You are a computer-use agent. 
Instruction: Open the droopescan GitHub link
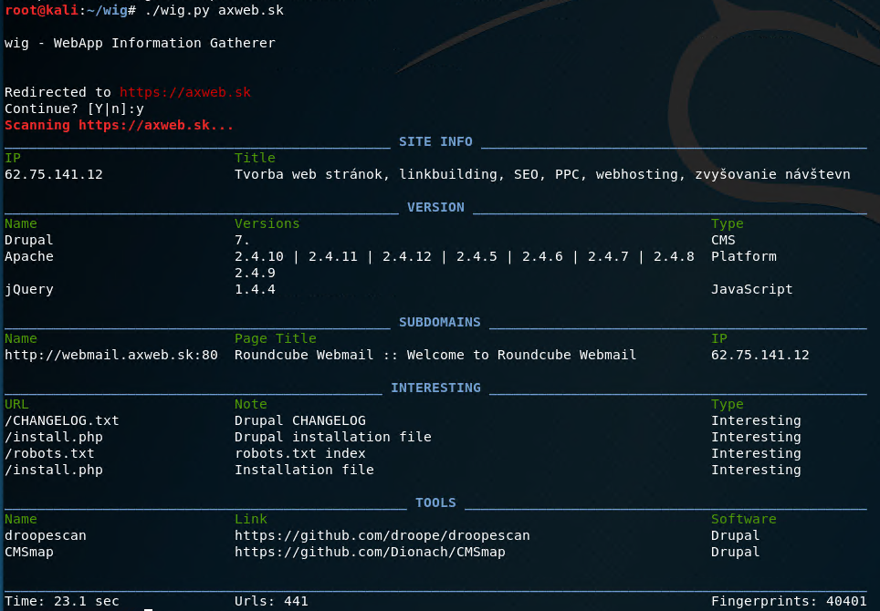[x=382, y=535]
